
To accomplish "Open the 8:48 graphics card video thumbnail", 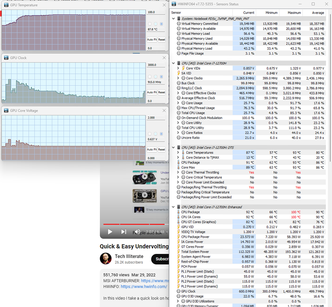I will click(x=145, y=177).
